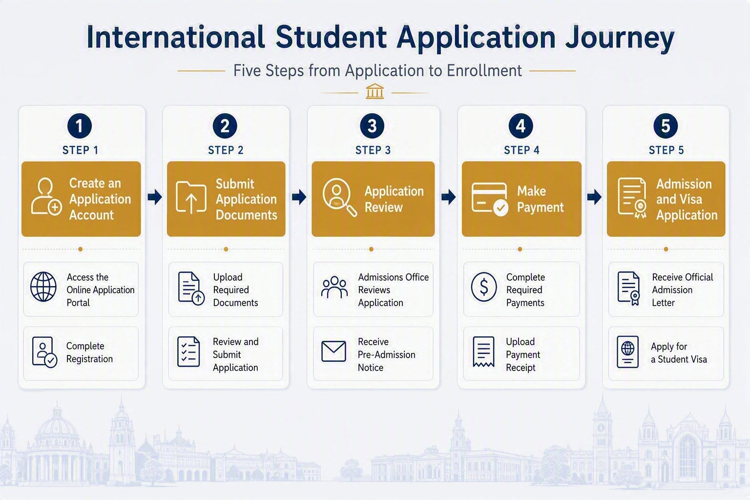Click the globe icon for Online Application Portal
Screen dimensions: 750x500
click(43, 287)
